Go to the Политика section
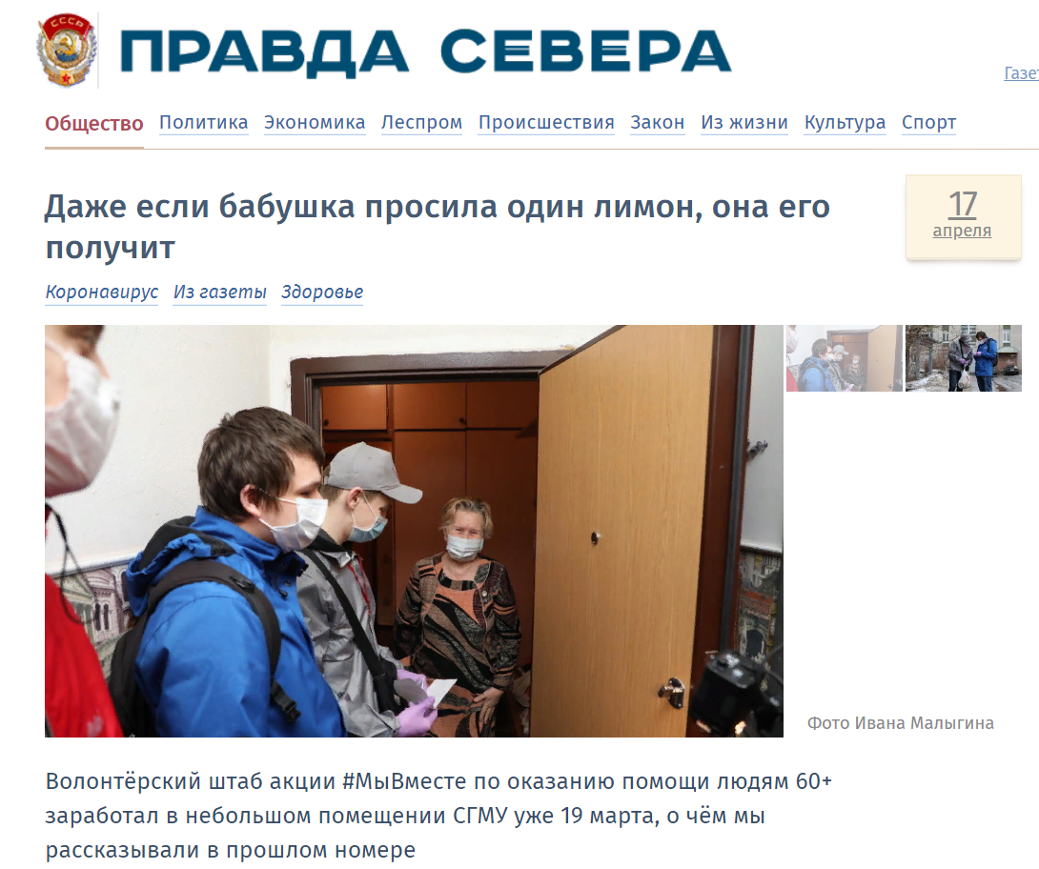Viewport: 1039px width, 869px height. pos(203,123)
